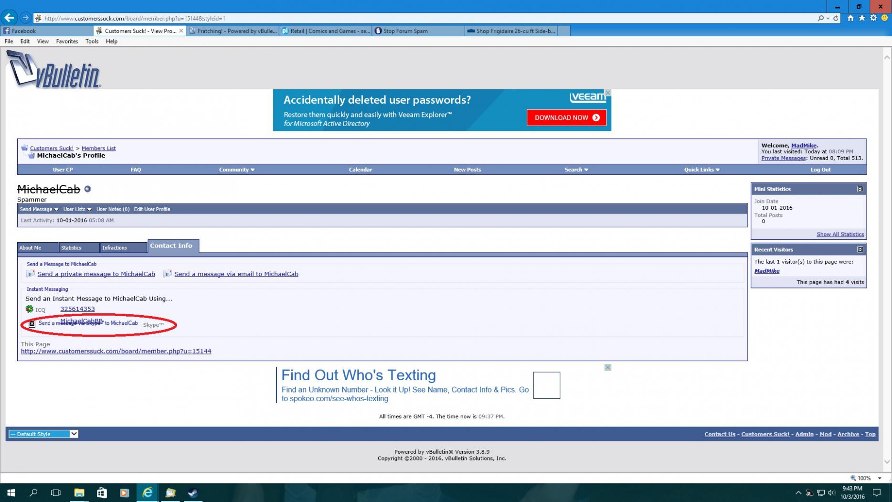Image resolution: width=892 pixels, height=502 pixels.
Task: Click Send a private message to MichaelCab
Action: 96,274
